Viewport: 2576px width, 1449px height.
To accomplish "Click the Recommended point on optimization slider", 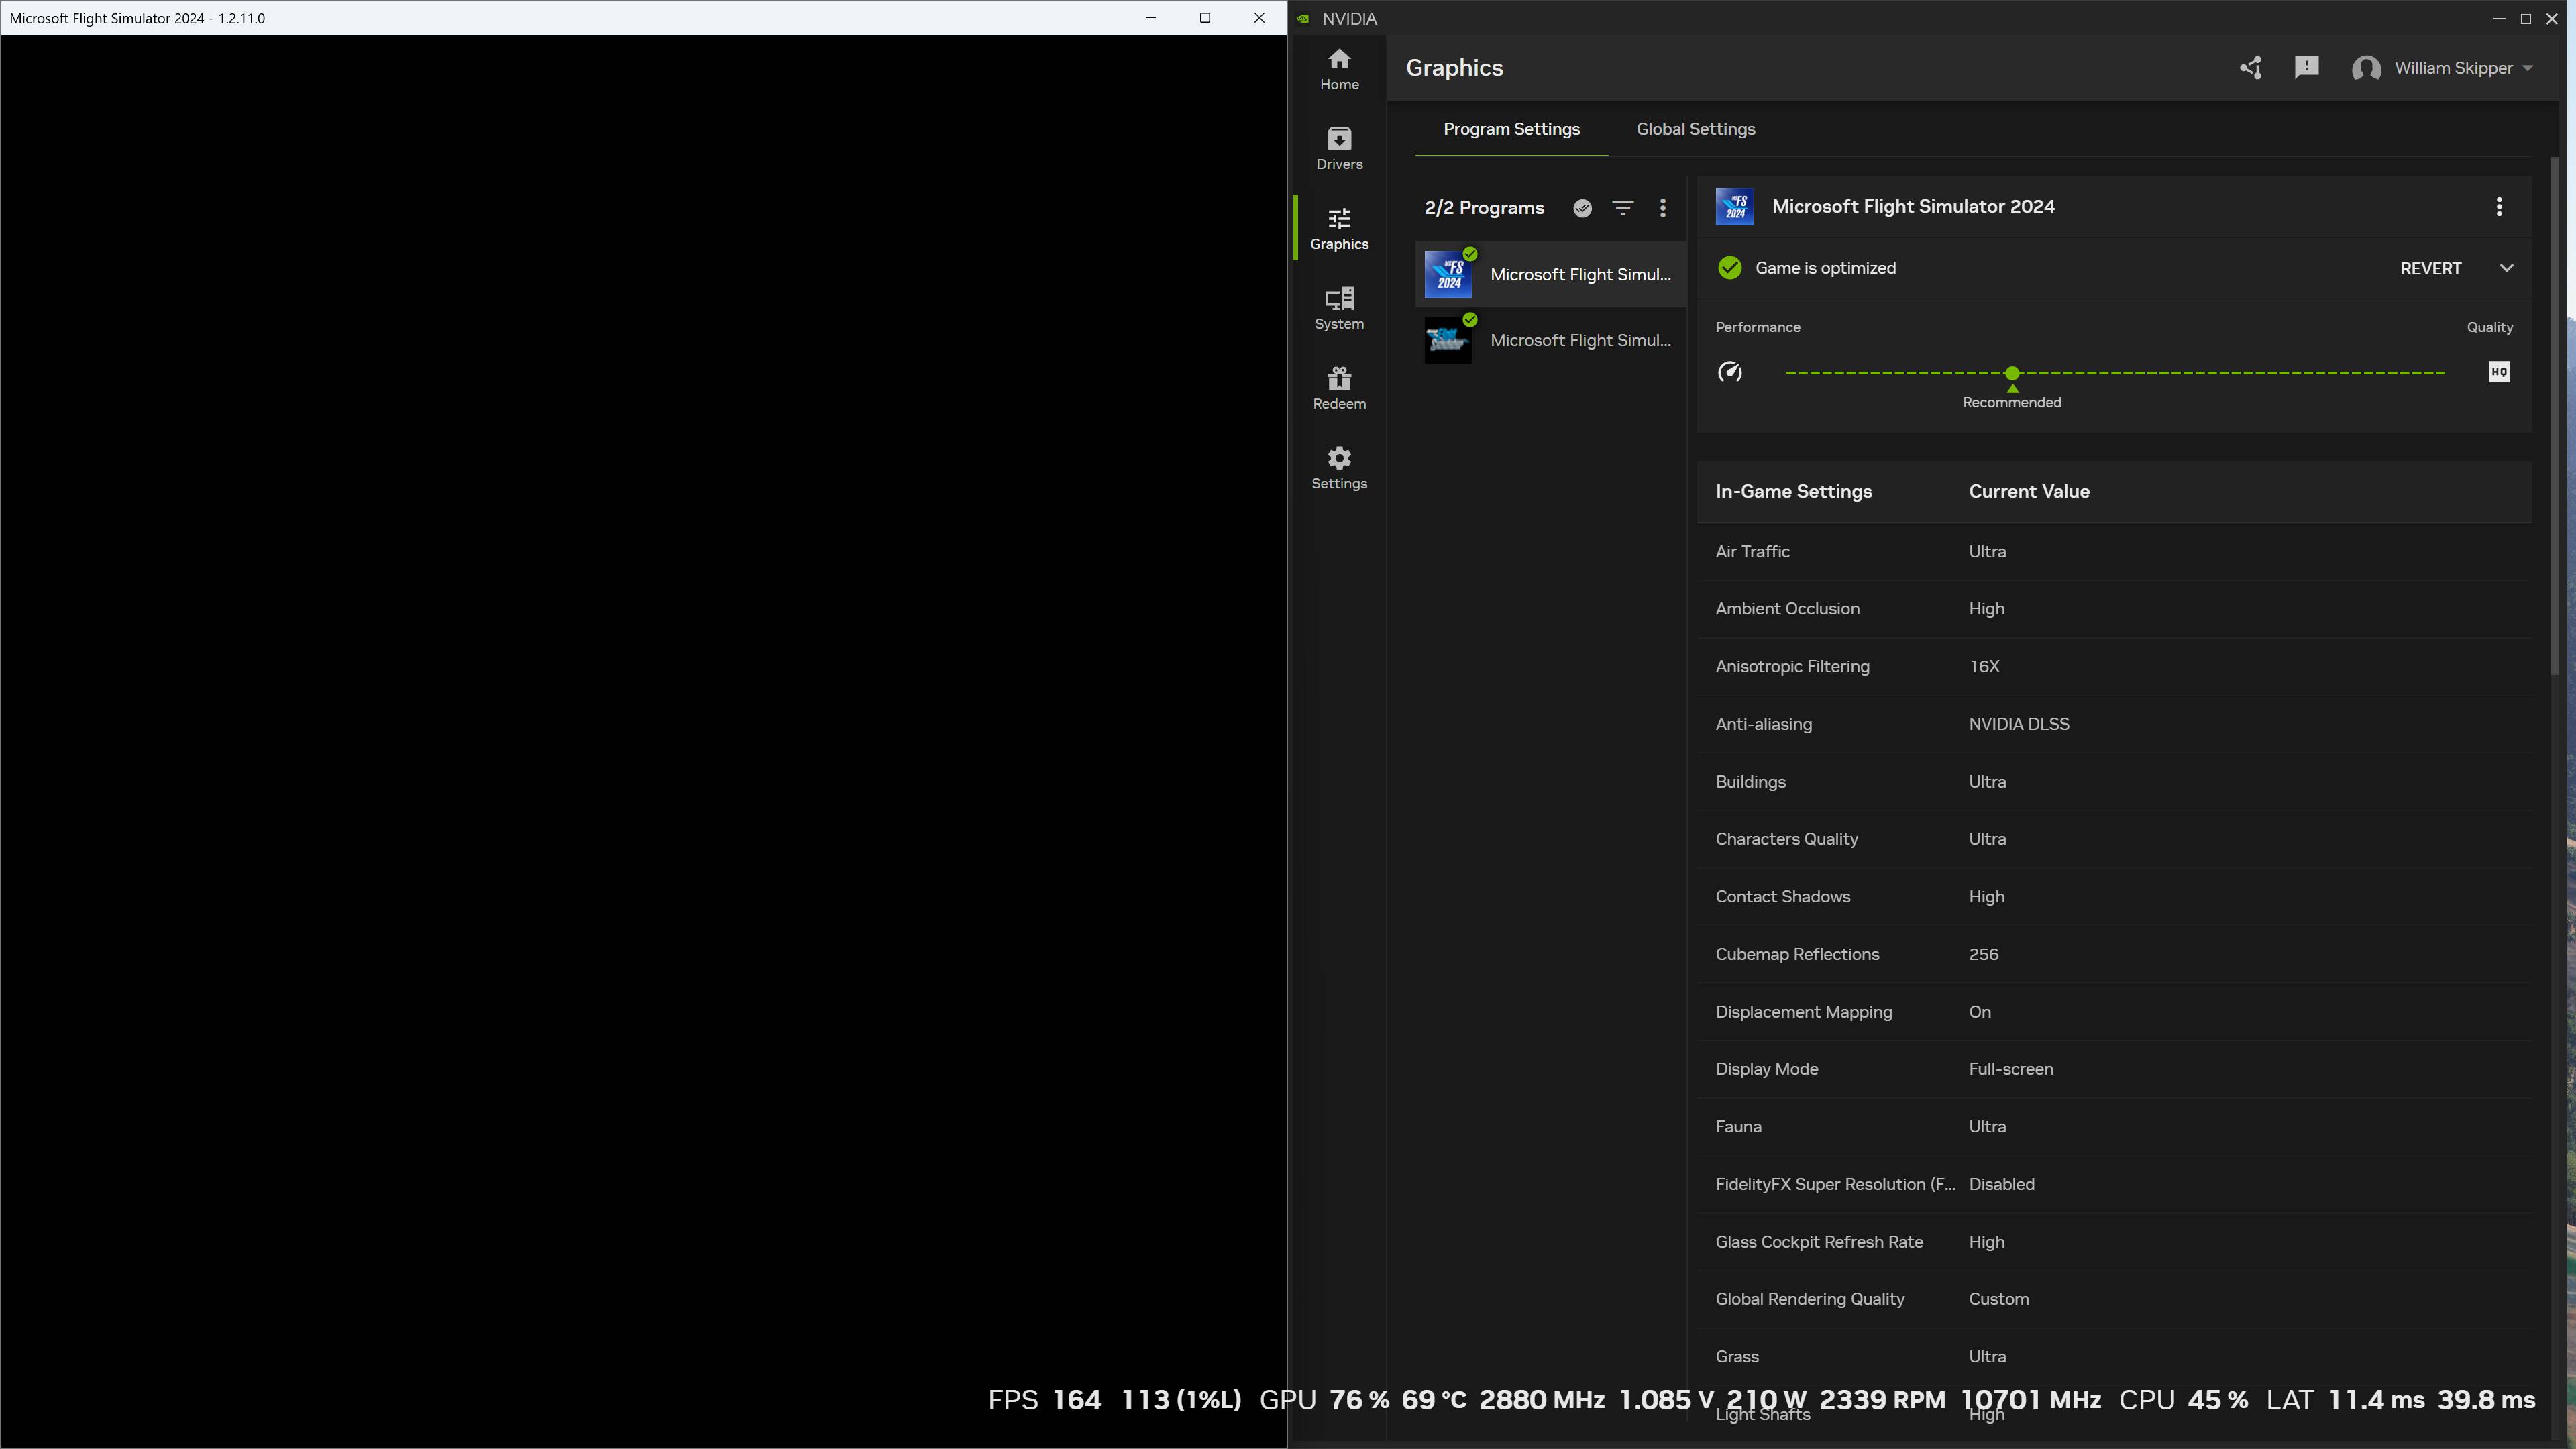I will click(x=2012, y=373).
